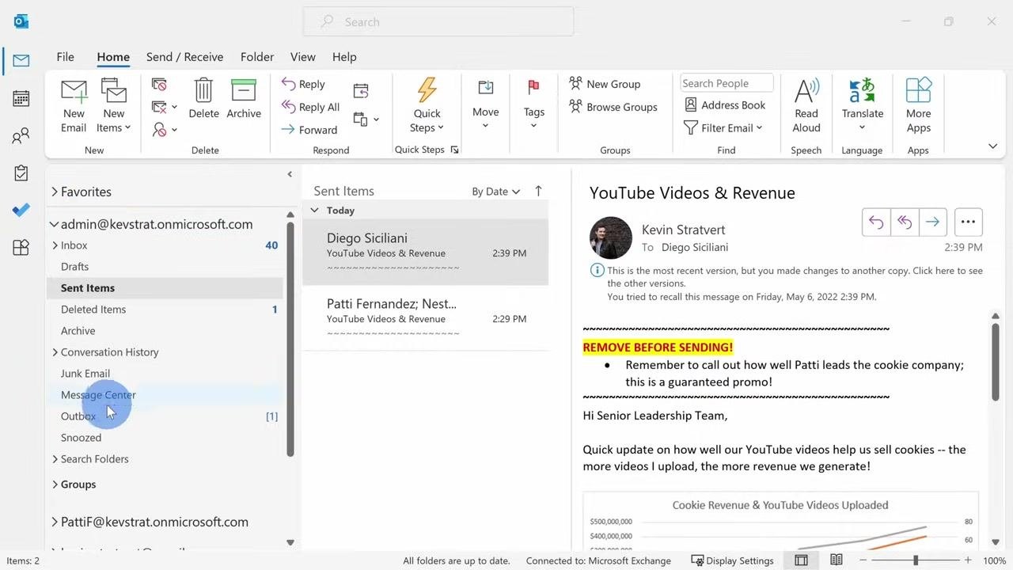Expand the Inbox folder
The width and height of the screenshot is (1013, 570).
(55, 245)
